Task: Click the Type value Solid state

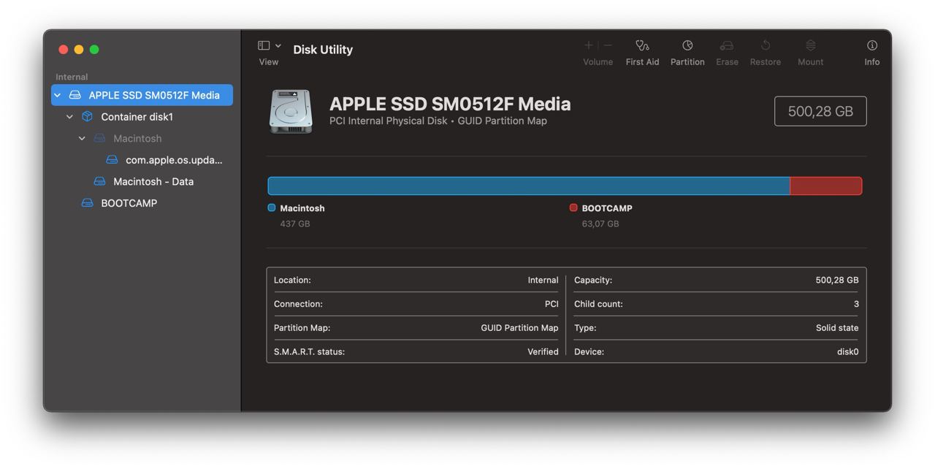Action: click(837, 328)
